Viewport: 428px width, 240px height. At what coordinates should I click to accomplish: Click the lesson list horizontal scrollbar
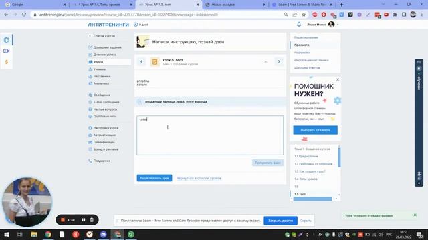312,199
